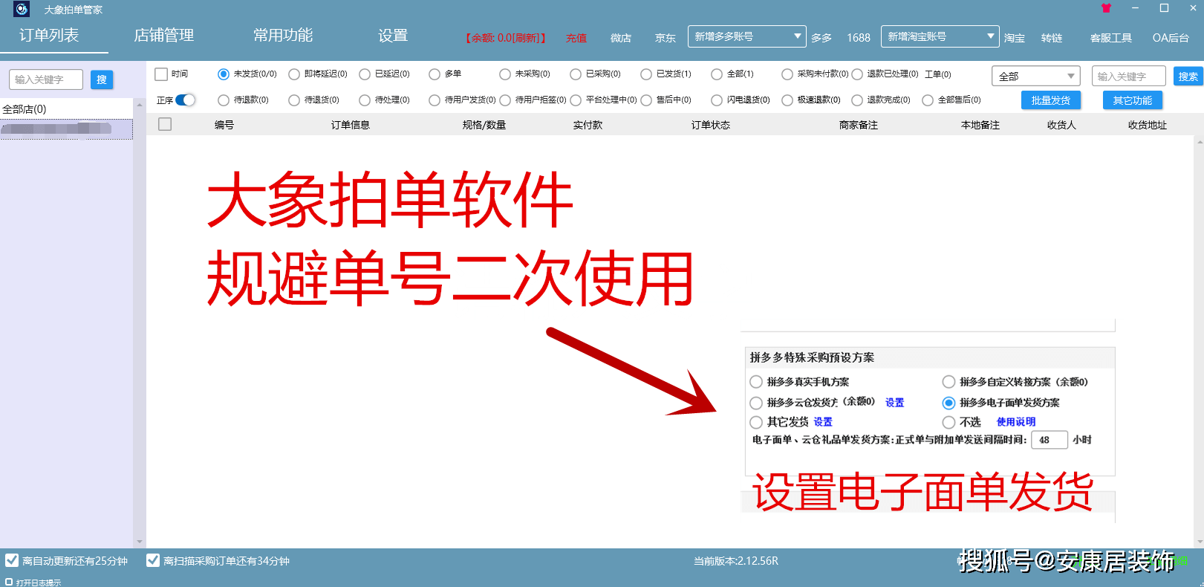Select 已延迟(0) filter
The height and width of the screenshot is (587, 1204).
pyautogui.click(x=365, y=74)
